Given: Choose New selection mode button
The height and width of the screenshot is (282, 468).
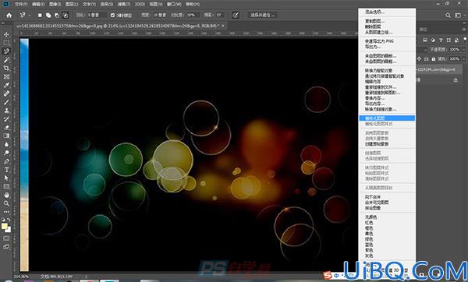Looking at the screenshot, I should 40,15.
